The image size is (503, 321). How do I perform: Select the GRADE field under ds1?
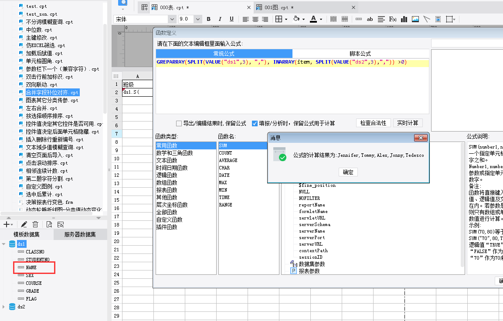[32, 291]
